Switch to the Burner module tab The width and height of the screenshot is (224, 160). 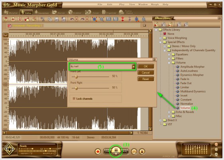click(58, 12)
